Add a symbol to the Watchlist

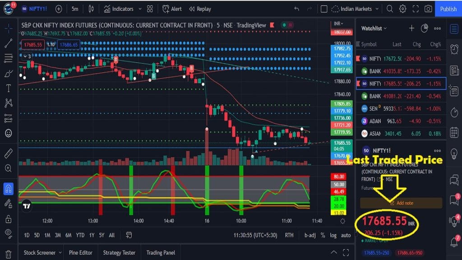click(411, 28)
